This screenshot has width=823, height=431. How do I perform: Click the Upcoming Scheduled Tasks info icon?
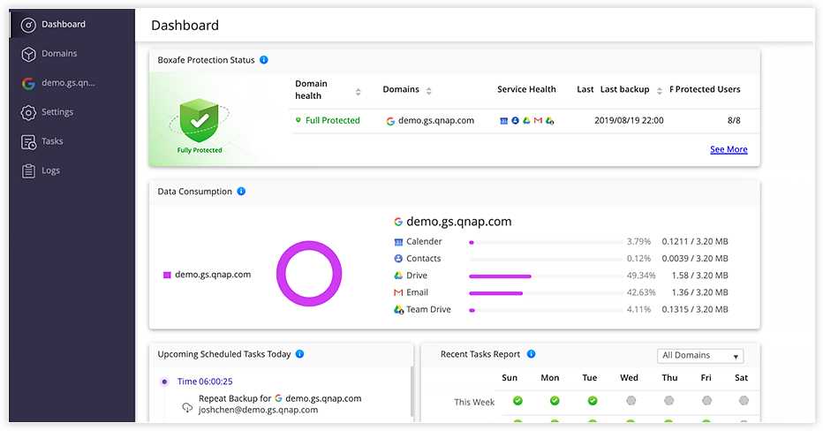coord(299,354)
